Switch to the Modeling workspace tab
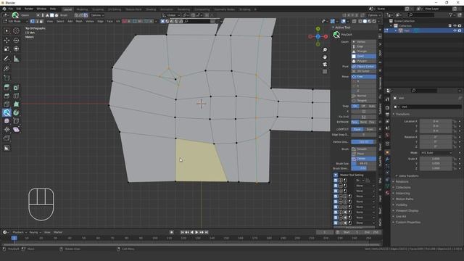464x261 pixels. point(82,9)
